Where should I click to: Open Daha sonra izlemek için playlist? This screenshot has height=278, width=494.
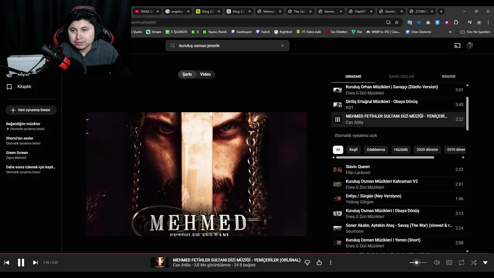coord(31,170)
